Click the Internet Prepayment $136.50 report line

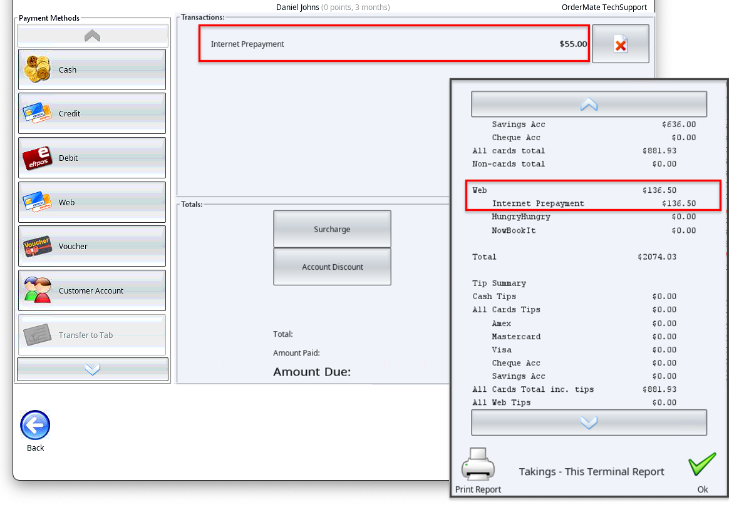point(594,203)
